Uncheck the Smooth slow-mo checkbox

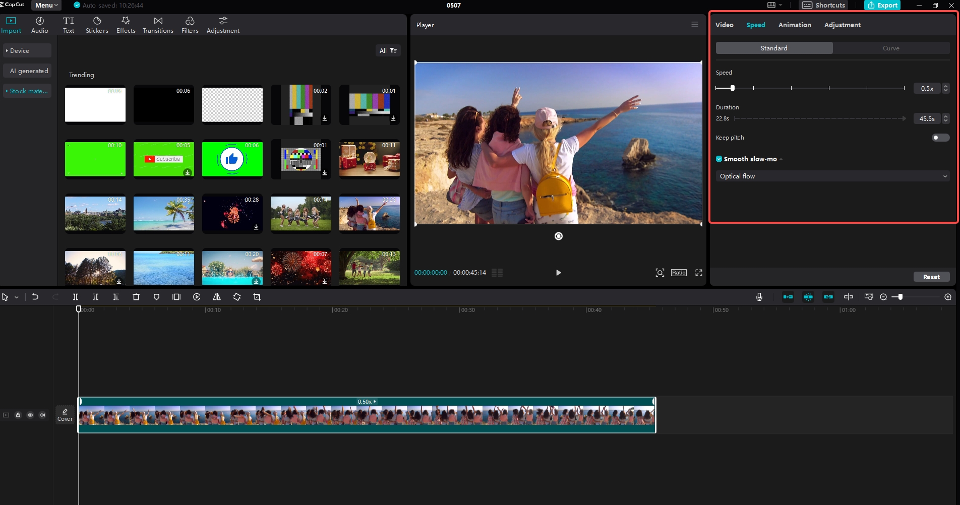719,159
